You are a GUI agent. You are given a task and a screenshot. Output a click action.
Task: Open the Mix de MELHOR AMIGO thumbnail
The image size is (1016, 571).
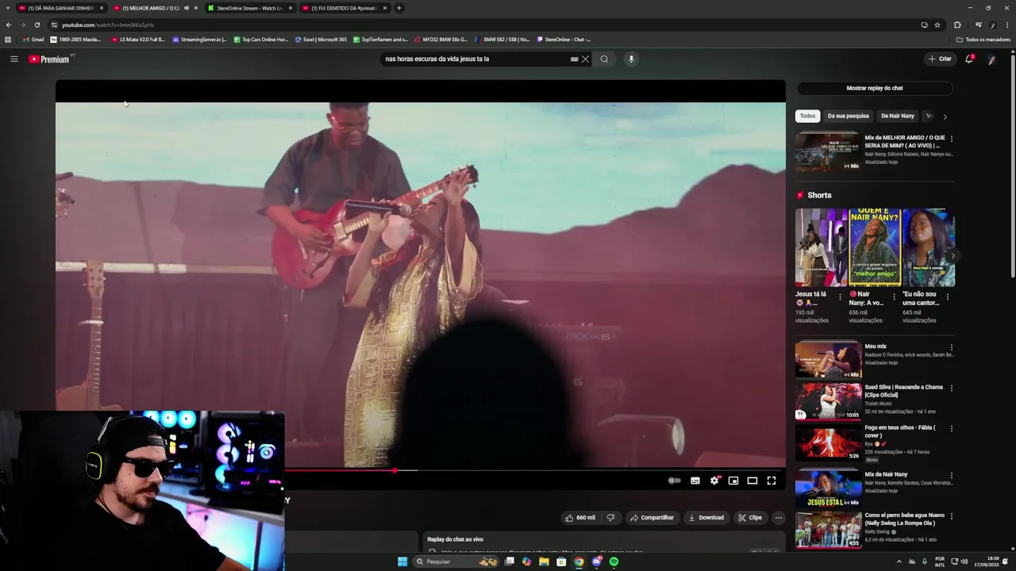point(828,151)
